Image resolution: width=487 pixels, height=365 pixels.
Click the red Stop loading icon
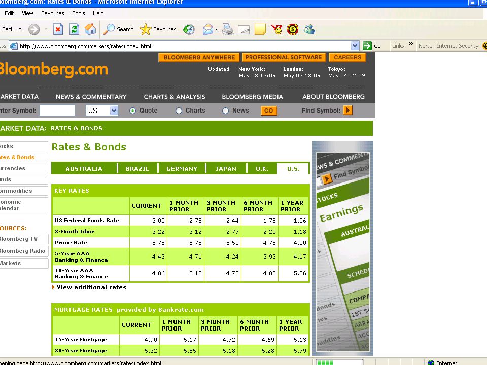[58, 29]
